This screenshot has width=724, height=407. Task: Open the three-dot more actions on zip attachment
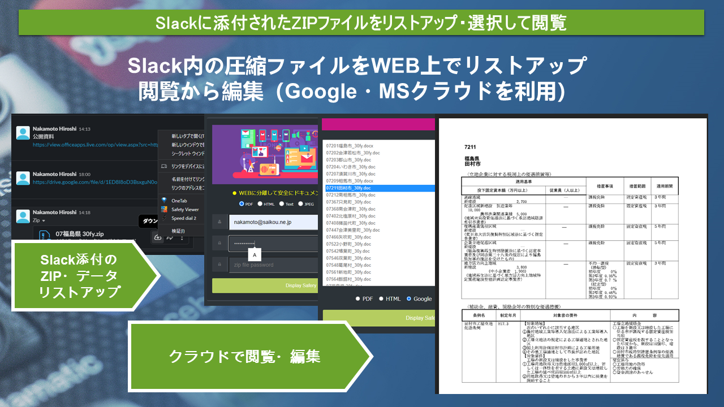click(x=182, y=237)
